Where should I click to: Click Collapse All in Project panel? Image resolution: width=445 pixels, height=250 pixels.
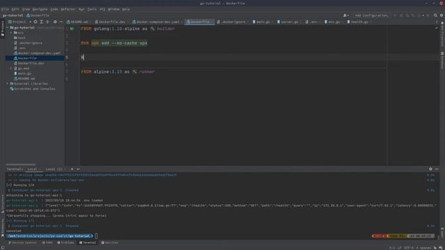tap(47, 22)
